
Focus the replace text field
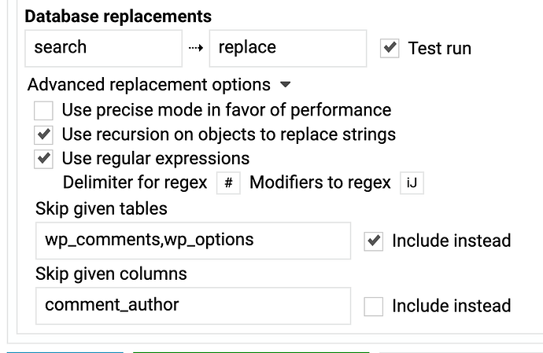pos(287,48)
